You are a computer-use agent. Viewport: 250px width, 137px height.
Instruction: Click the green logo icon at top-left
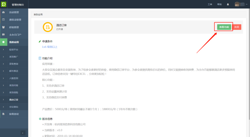[4, 4]
